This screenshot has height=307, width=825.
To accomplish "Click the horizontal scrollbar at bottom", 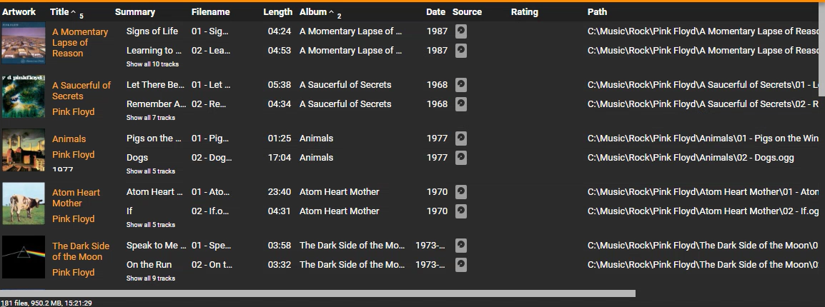I will coord(317,293).
